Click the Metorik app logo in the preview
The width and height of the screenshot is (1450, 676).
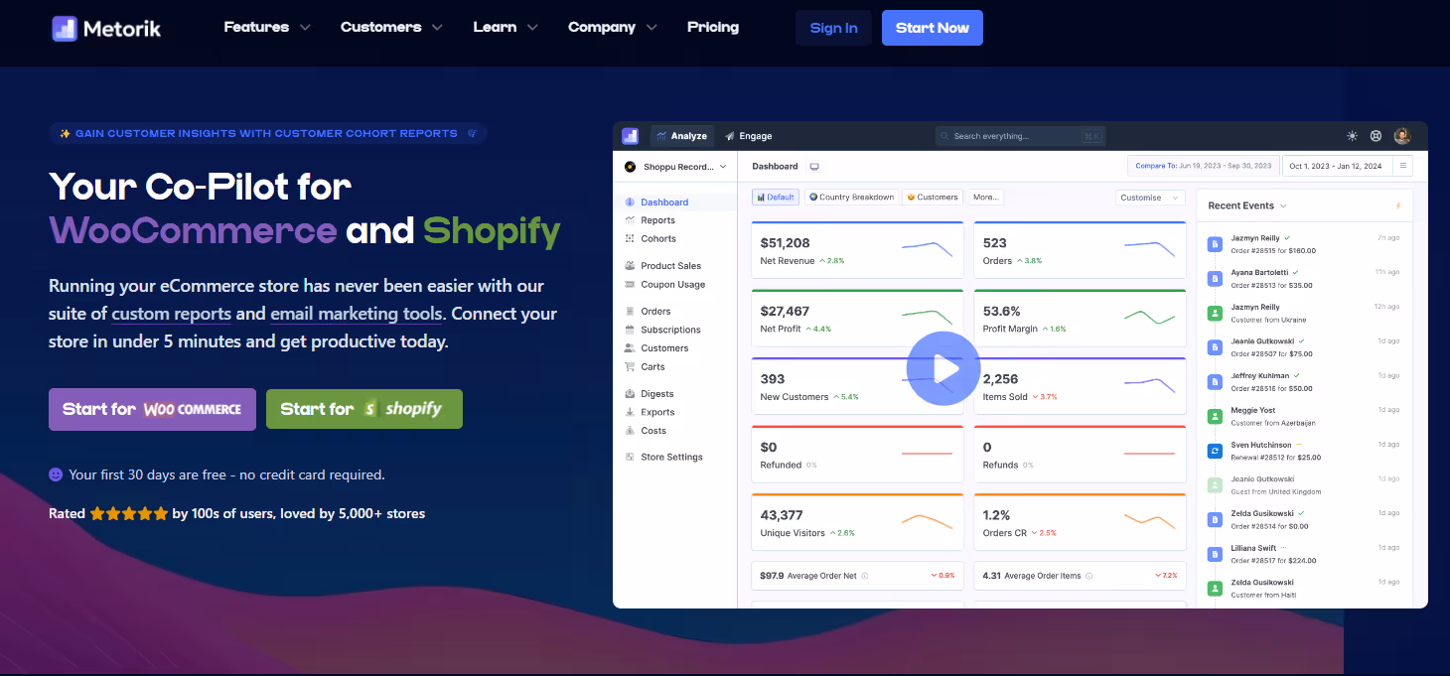tap(630, 136)
